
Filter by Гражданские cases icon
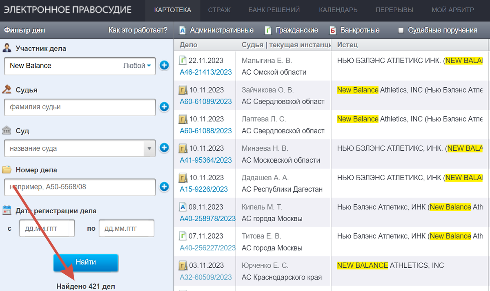(x=268, y=30)
